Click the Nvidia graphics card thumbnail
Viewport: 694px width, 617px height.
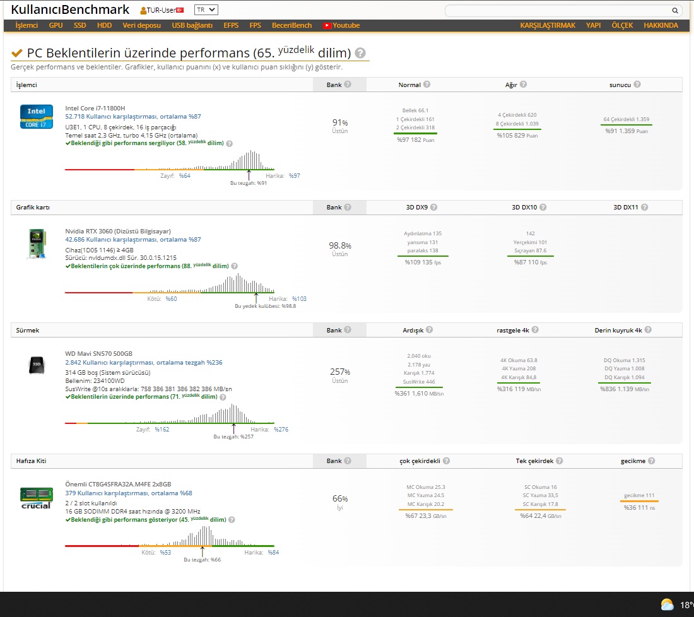click(37, 244)
